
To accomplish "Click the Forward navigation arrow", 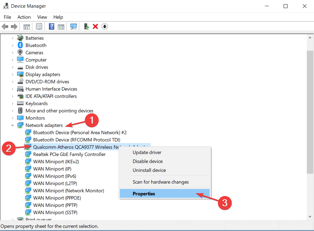I will [x=14, y=26].
